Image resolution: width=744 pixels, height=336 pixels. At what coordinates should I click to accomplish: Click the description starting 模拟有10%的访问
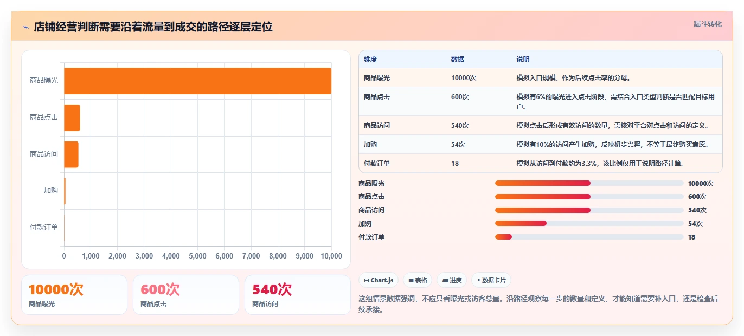[x=613, y=144]
